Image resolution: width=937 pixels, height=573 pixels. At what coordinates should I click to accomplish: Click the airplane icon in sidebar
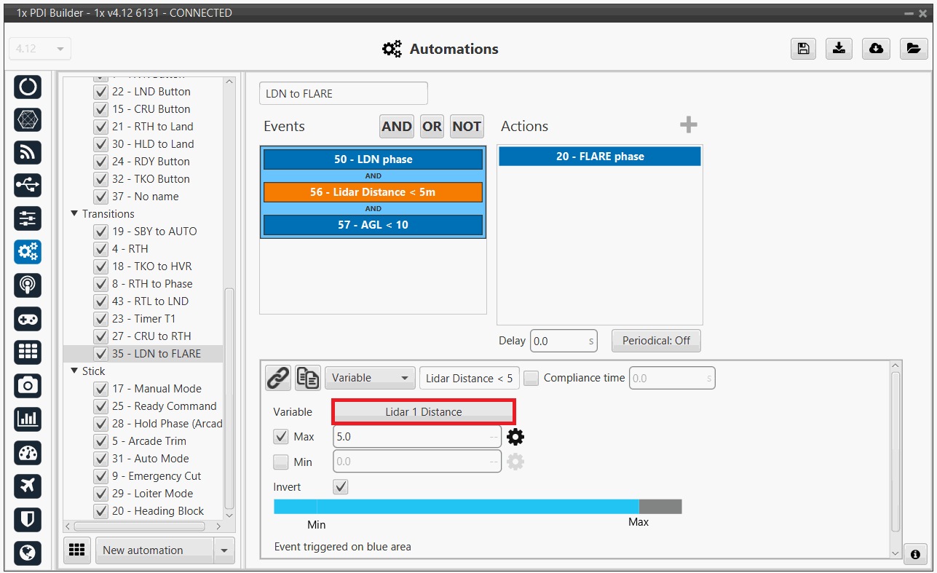28,486
